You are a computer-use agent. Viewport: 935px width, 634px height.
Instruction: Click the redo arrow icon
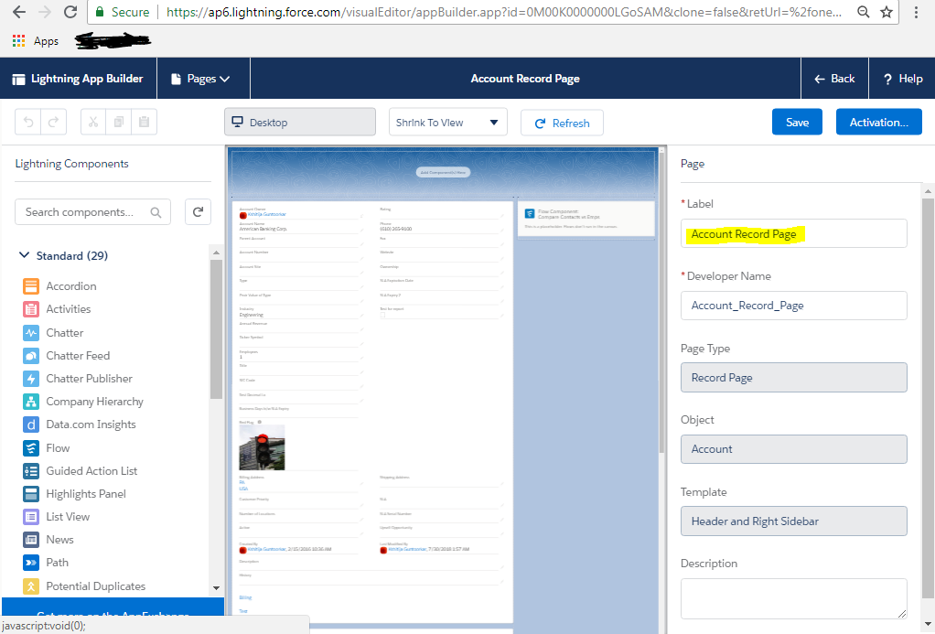pos(53,123)
